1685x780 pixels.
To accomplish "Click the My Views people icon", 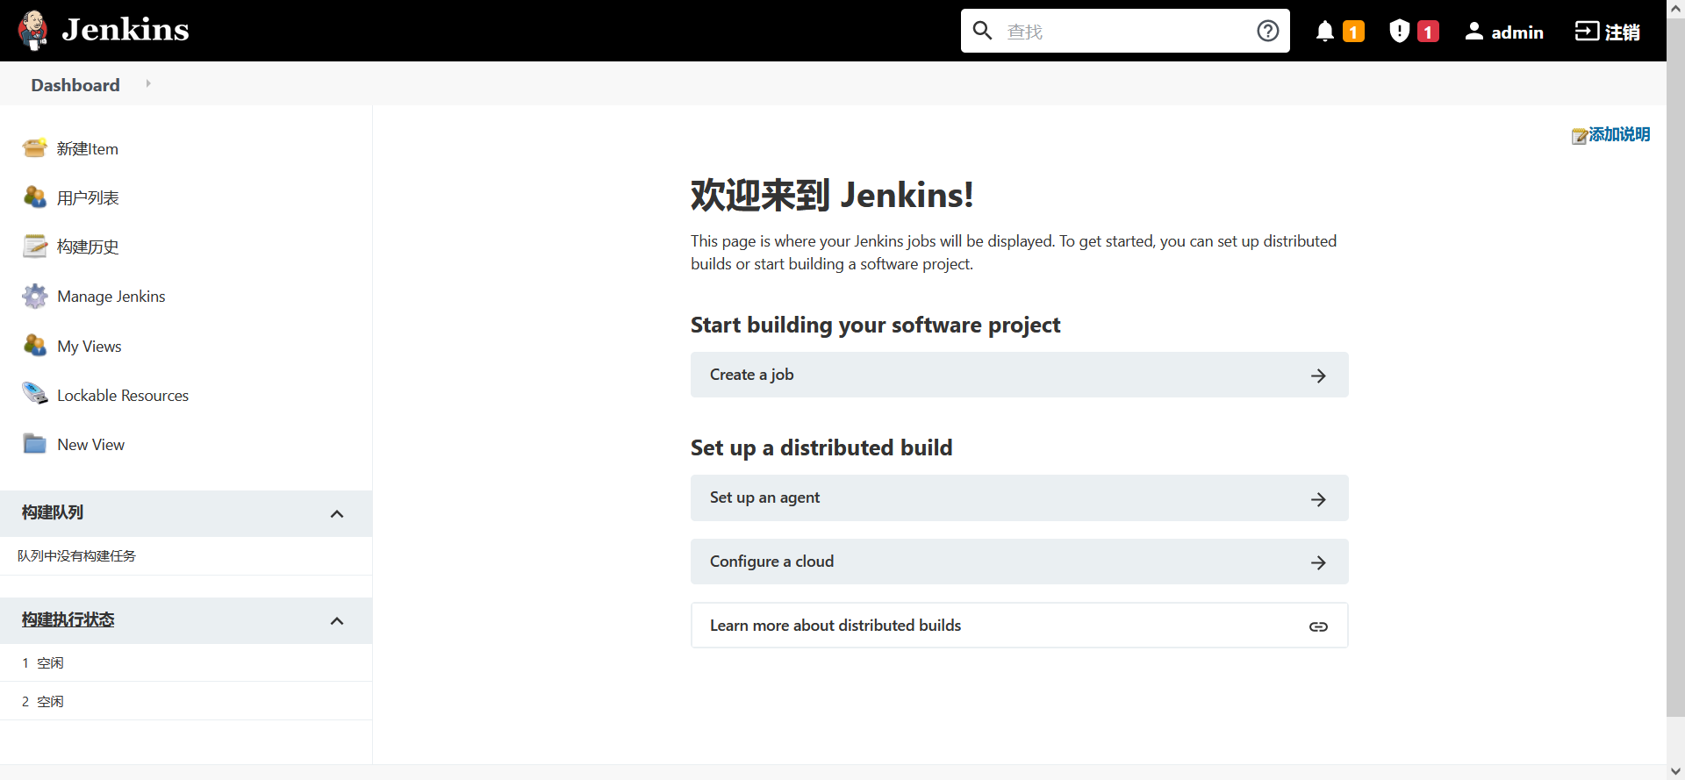I will pyautogui.click(x=35, y=346).
